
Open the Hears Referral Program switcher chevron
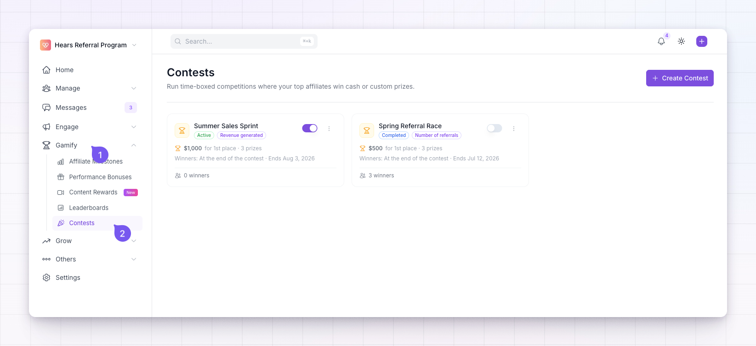click(134, 45)
